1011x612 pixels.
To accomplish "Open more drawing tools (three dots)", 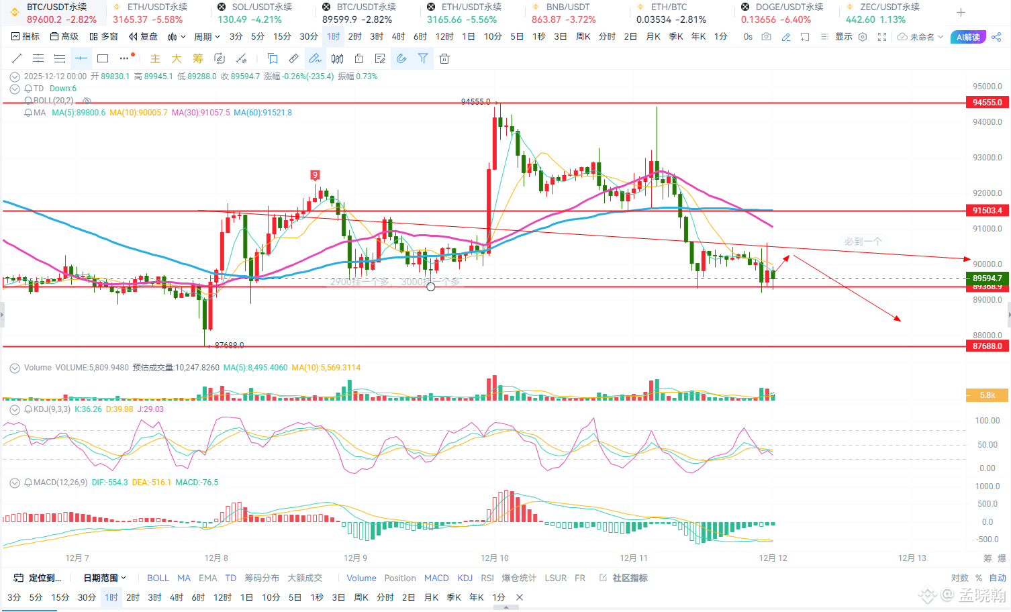I will pyautogui.click(x=125, y=58).
